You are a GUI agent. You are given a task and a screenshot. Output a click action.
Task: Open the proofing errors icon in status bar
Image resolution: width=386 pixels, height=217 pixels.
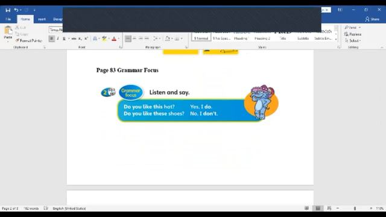pos(46,209)
